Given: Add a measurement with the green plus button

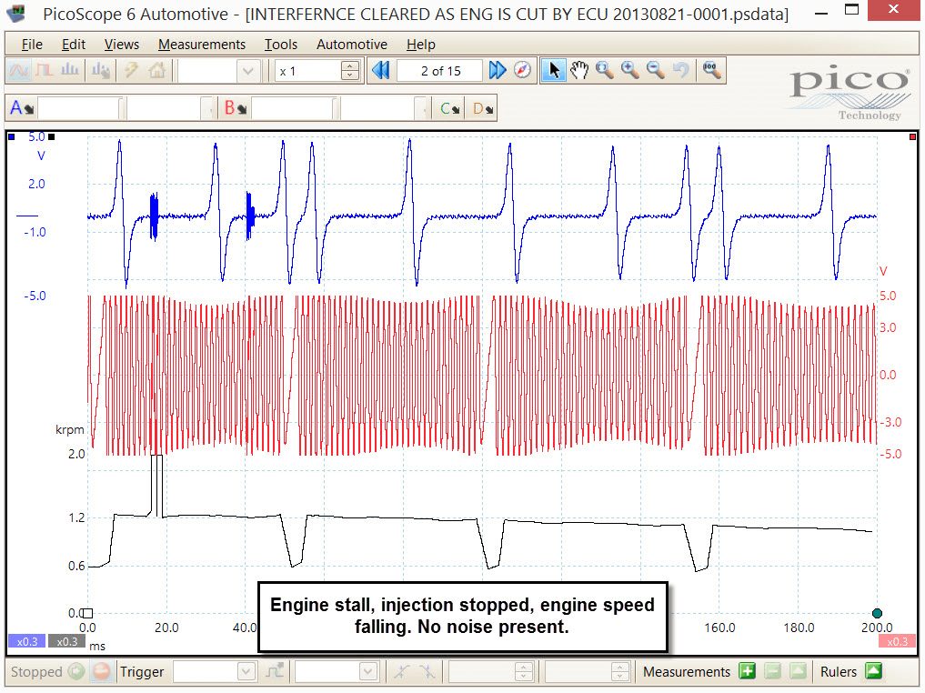Looking at the screenshot, I should point(747,671).
